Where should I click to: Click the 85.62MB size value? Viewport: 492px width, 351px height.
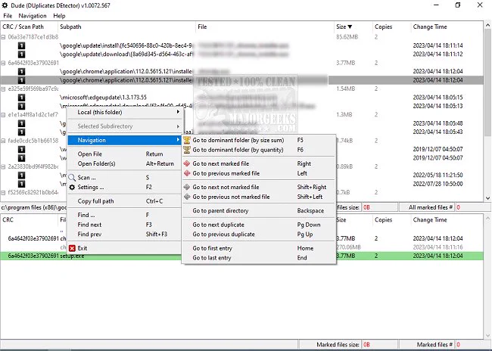(347, 37)
